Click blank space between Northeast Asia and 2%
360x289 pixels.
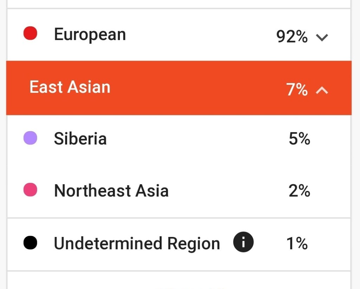(229, 191)
